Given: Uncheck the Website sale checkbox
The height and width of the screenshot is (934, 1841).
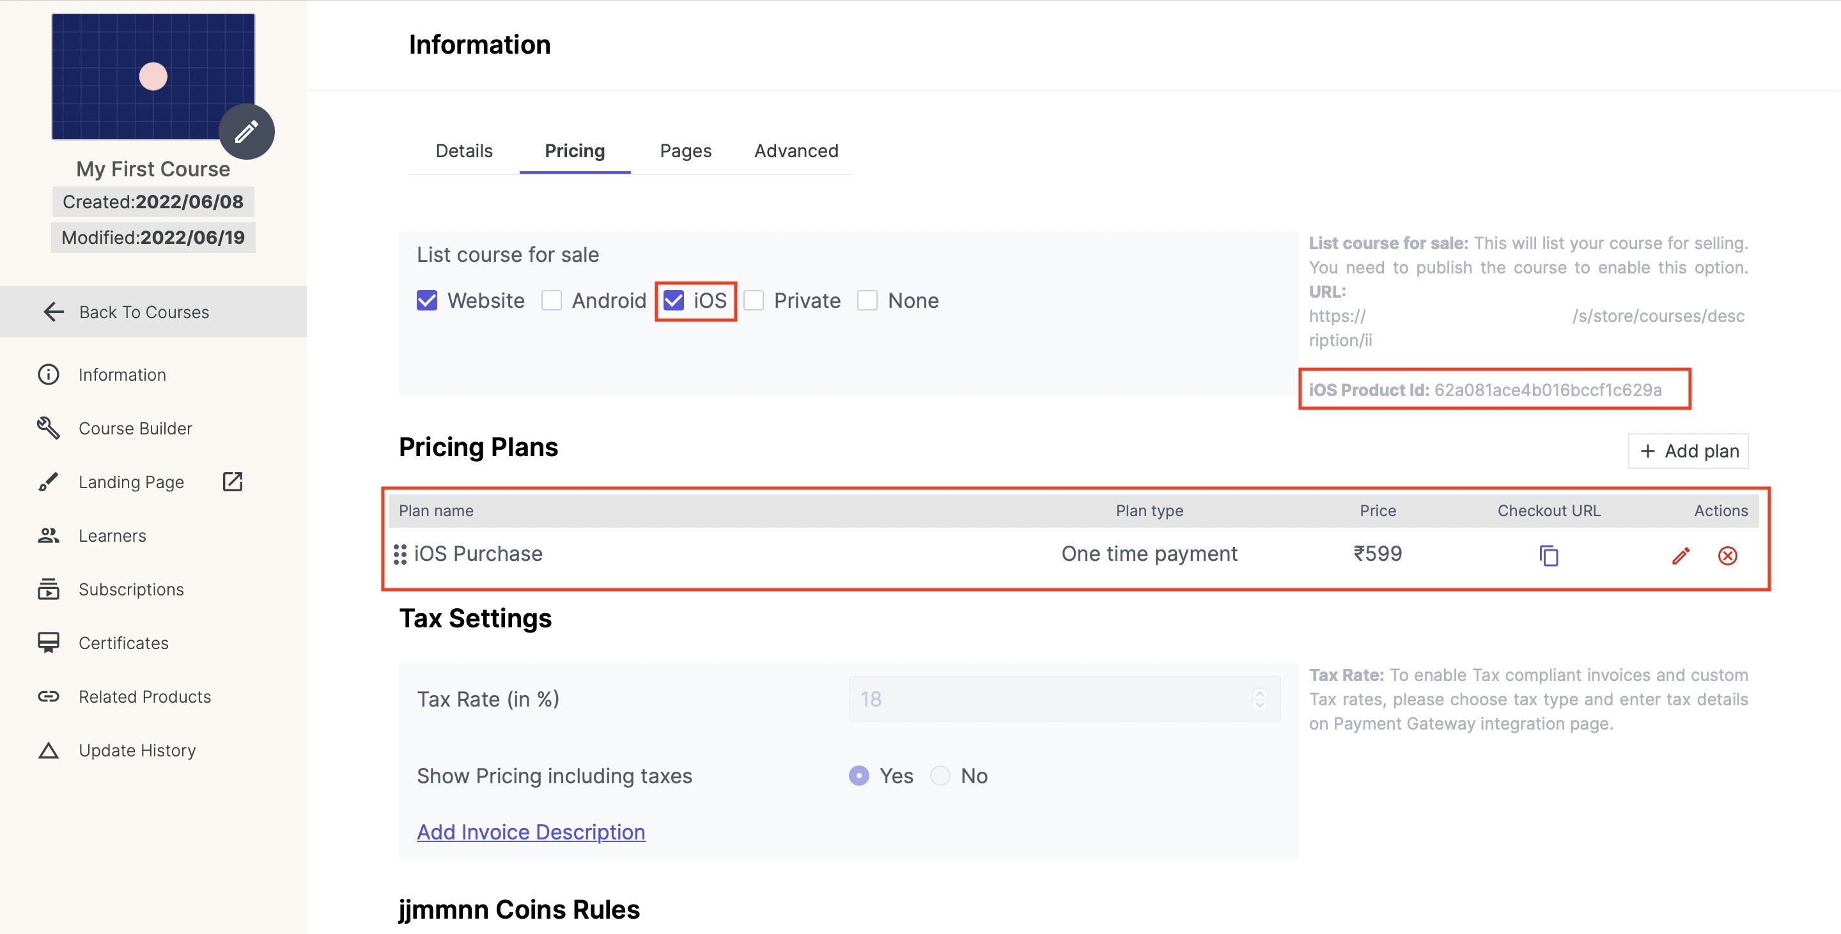Looking at the screenshot, I should click(x=426, y=301).
